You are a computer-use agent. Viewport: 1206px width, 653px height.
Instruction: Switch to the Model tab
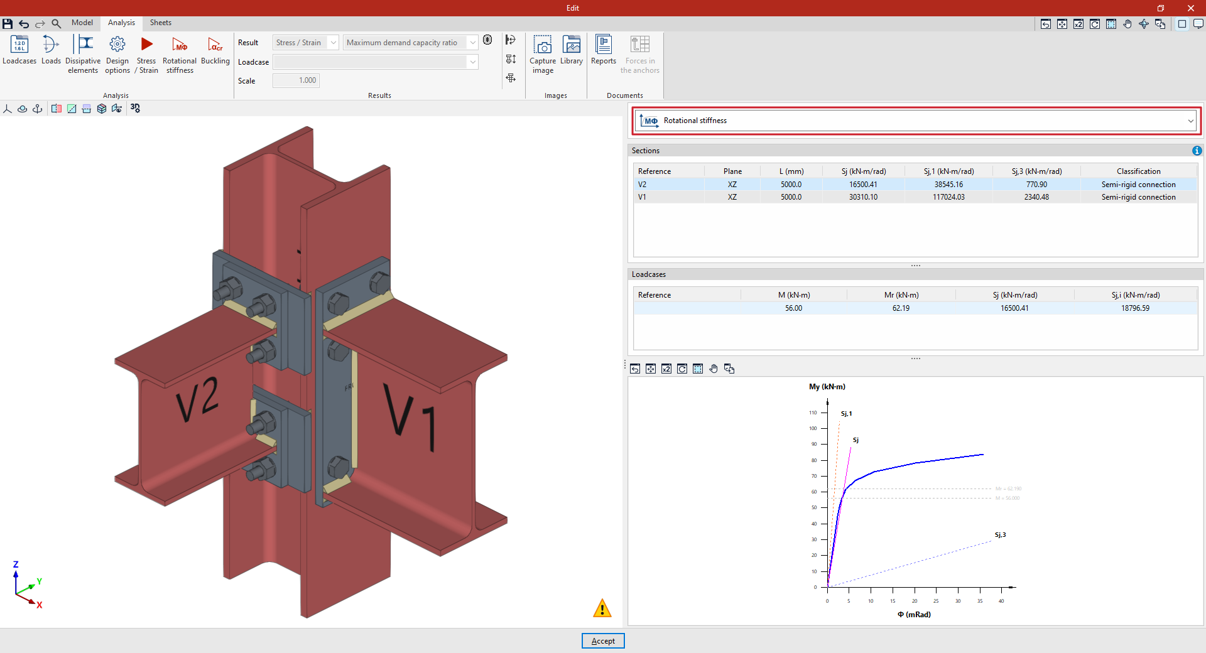(x=82, y=23)
